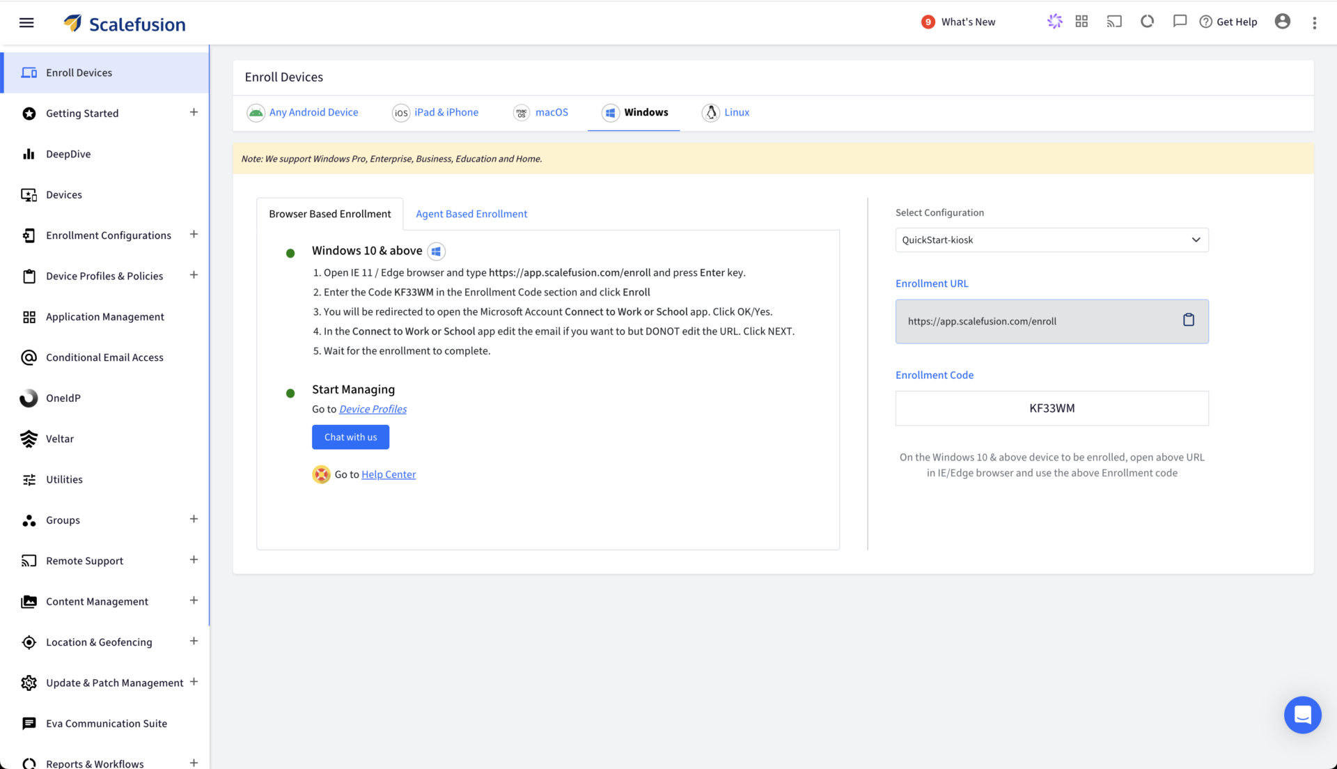Image resolution: width=1337 pixels, height=769 pixels.
Task: Open the Devices section in the sidebar
Action: click(x=63, y=194)
